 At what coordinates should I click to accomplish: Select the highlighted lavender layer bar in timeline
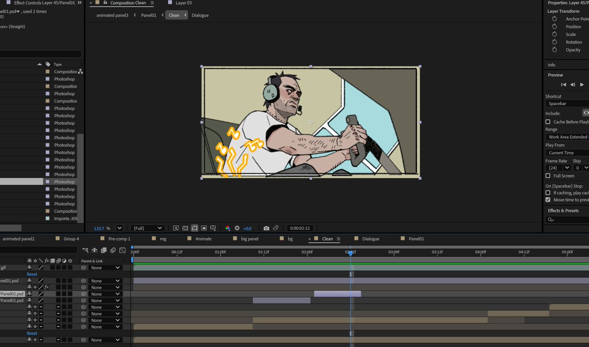[338, 294]
